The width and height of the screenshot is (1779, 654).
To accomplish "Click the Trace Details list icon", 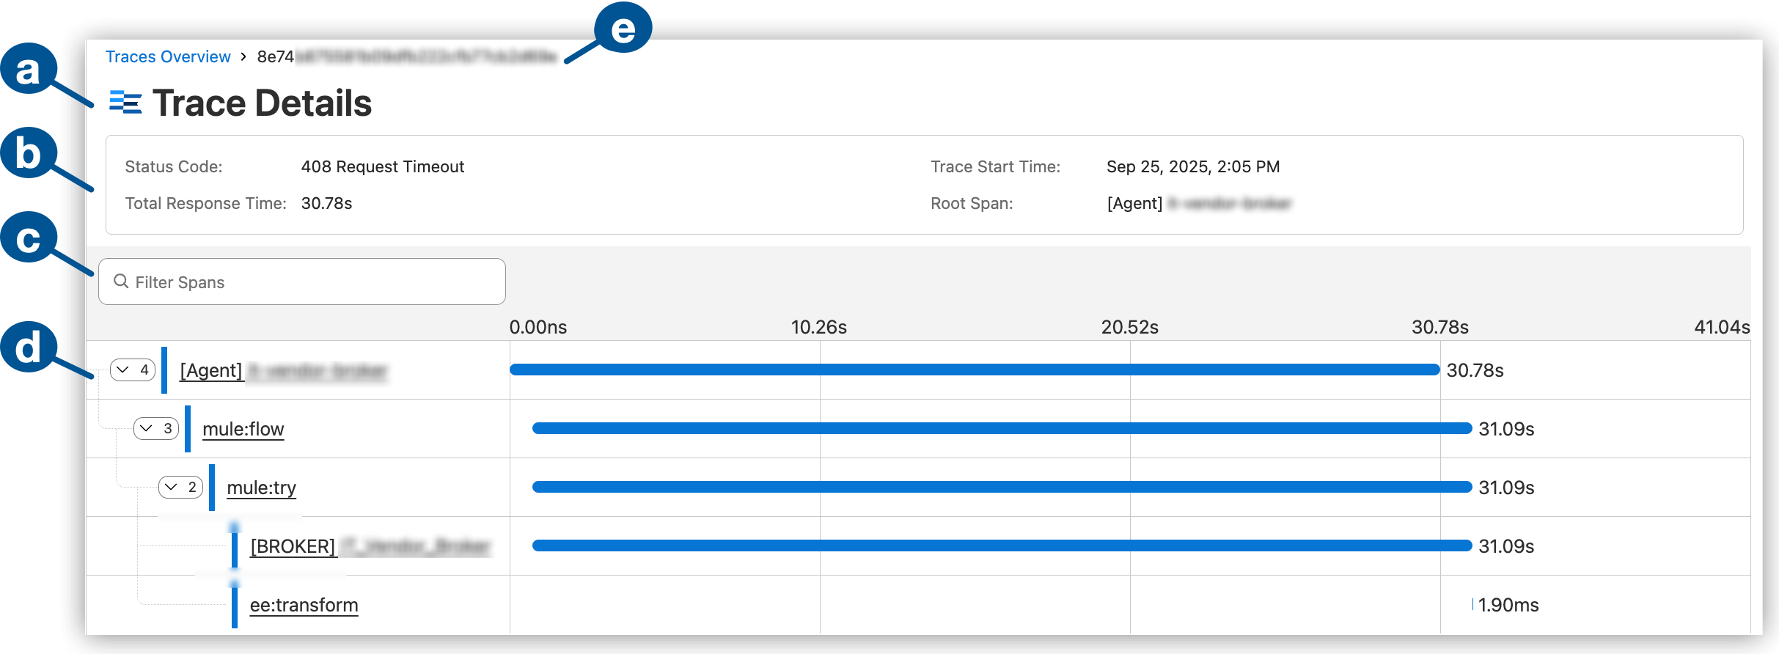I will pos(125,103).
